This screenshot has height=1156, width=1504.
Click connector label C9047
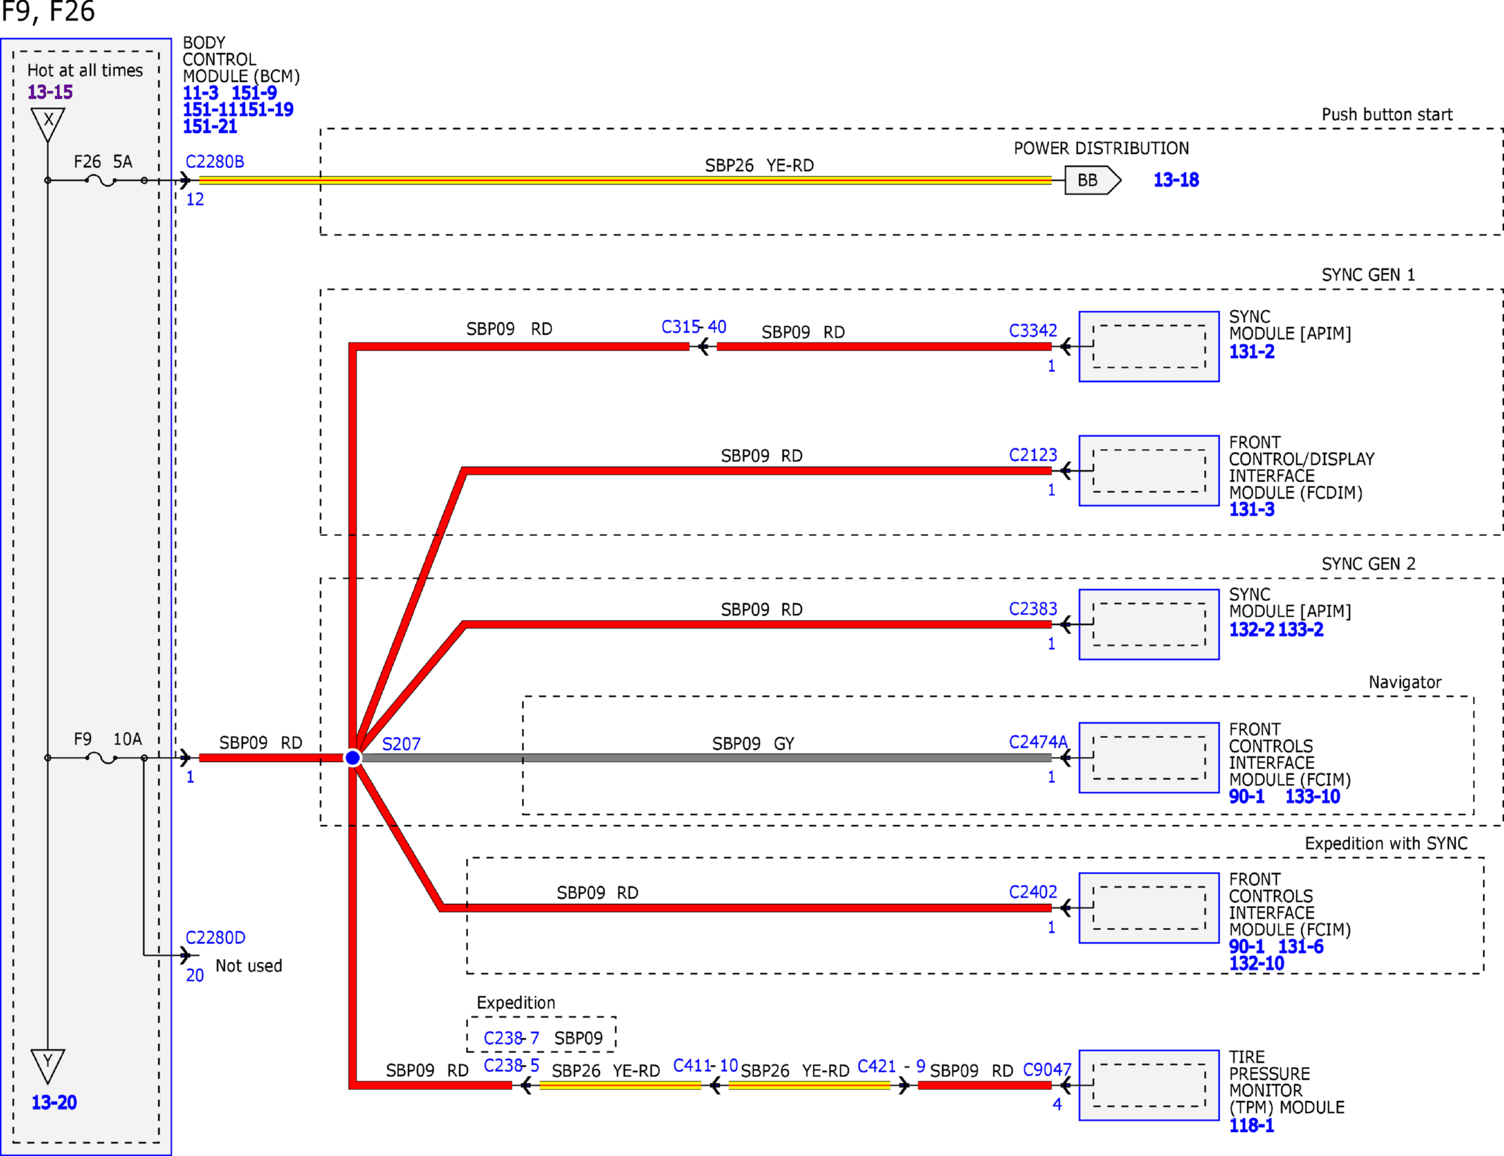pyautogui.click(x=1047, y=1070)
